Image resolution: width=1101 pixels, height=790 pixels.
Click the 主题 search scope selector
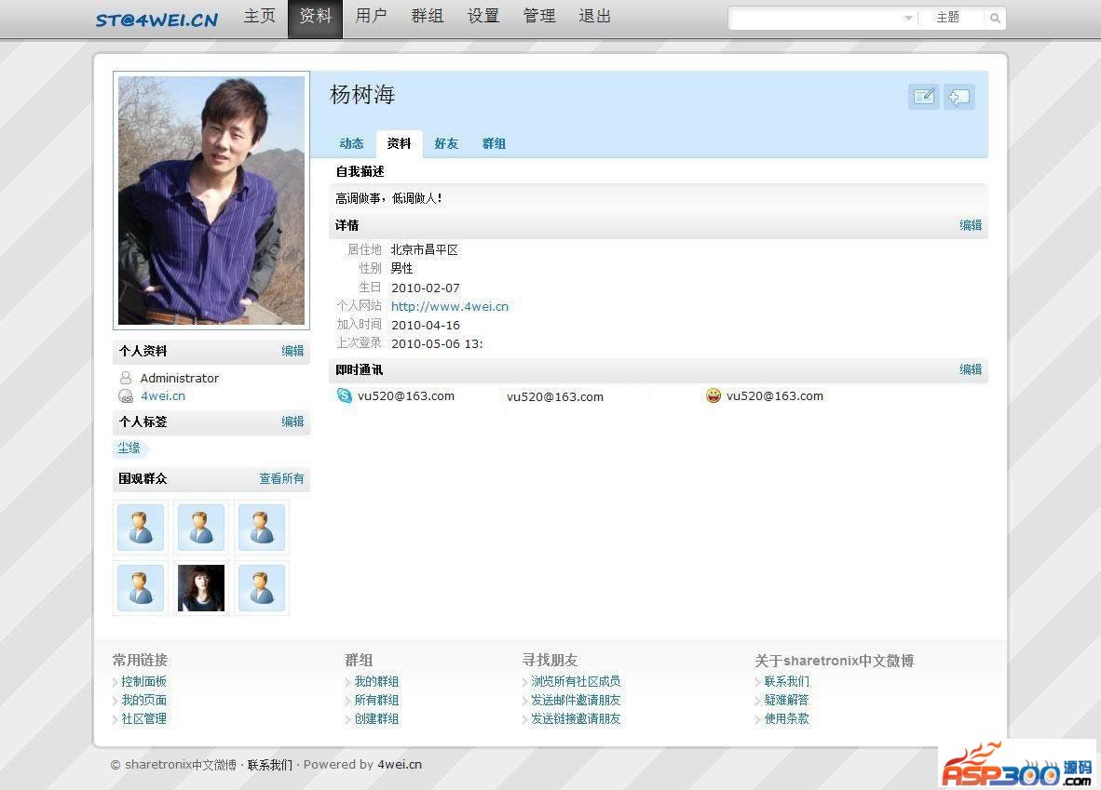pos(948,18)
